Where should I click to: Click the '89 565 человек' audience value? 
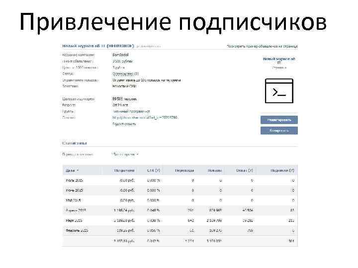tap(124, 99)
